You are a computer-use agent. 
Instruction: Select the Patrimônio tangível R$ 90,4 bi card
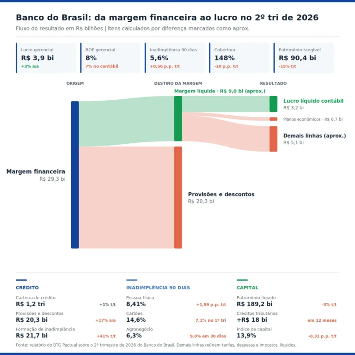coord(304,58)
